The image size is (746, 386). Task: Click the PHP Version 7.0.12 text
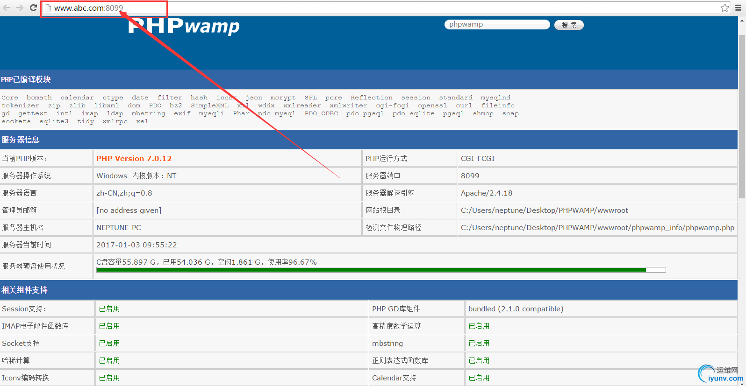tap(134, 158)
